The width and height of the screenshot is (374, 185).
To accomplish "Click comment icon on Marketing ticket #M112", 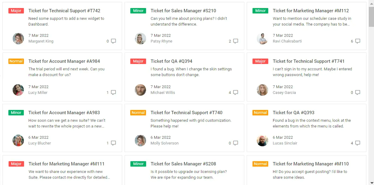I will click(358, 41).
